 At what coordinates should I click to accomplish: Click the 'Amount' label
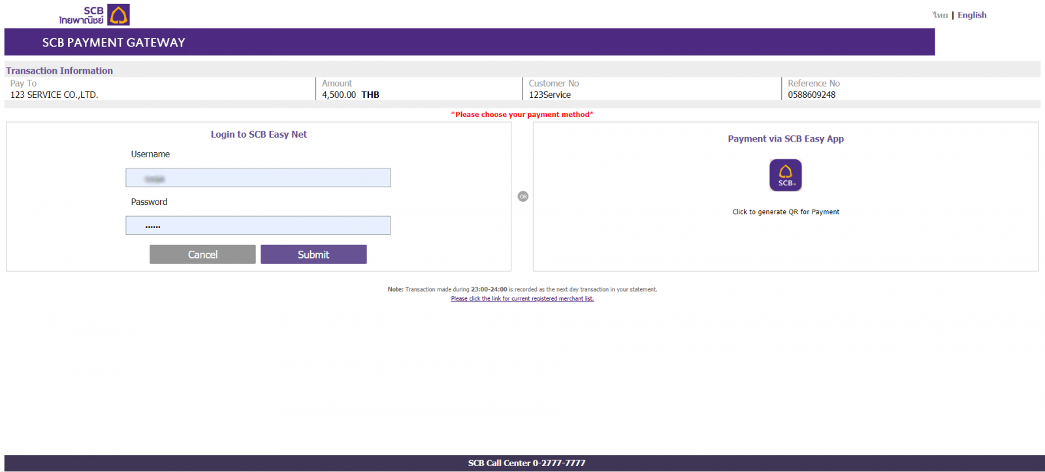(x=337, y=84)
